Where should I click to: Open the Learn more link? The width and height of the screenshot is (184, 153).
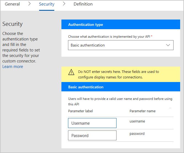tap(13, 67)
